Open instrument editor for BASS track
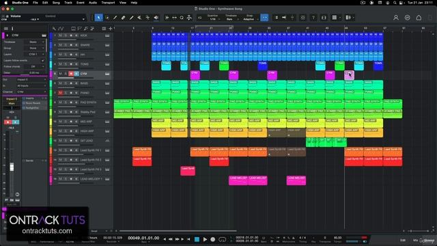 pos(107,83)
